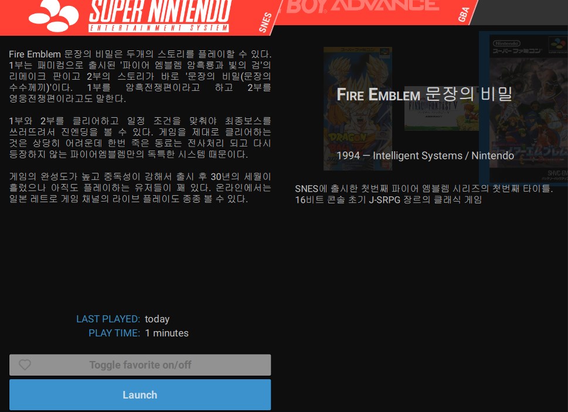Expand the Final Fantasy V cover
The height and width of the screenshot is (412, 568).
click(441, 107)
